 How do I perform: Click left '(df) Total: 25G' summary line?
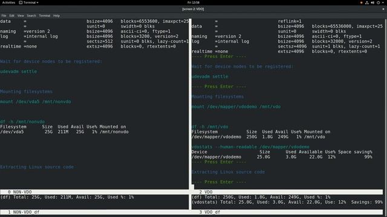point(67,197)
